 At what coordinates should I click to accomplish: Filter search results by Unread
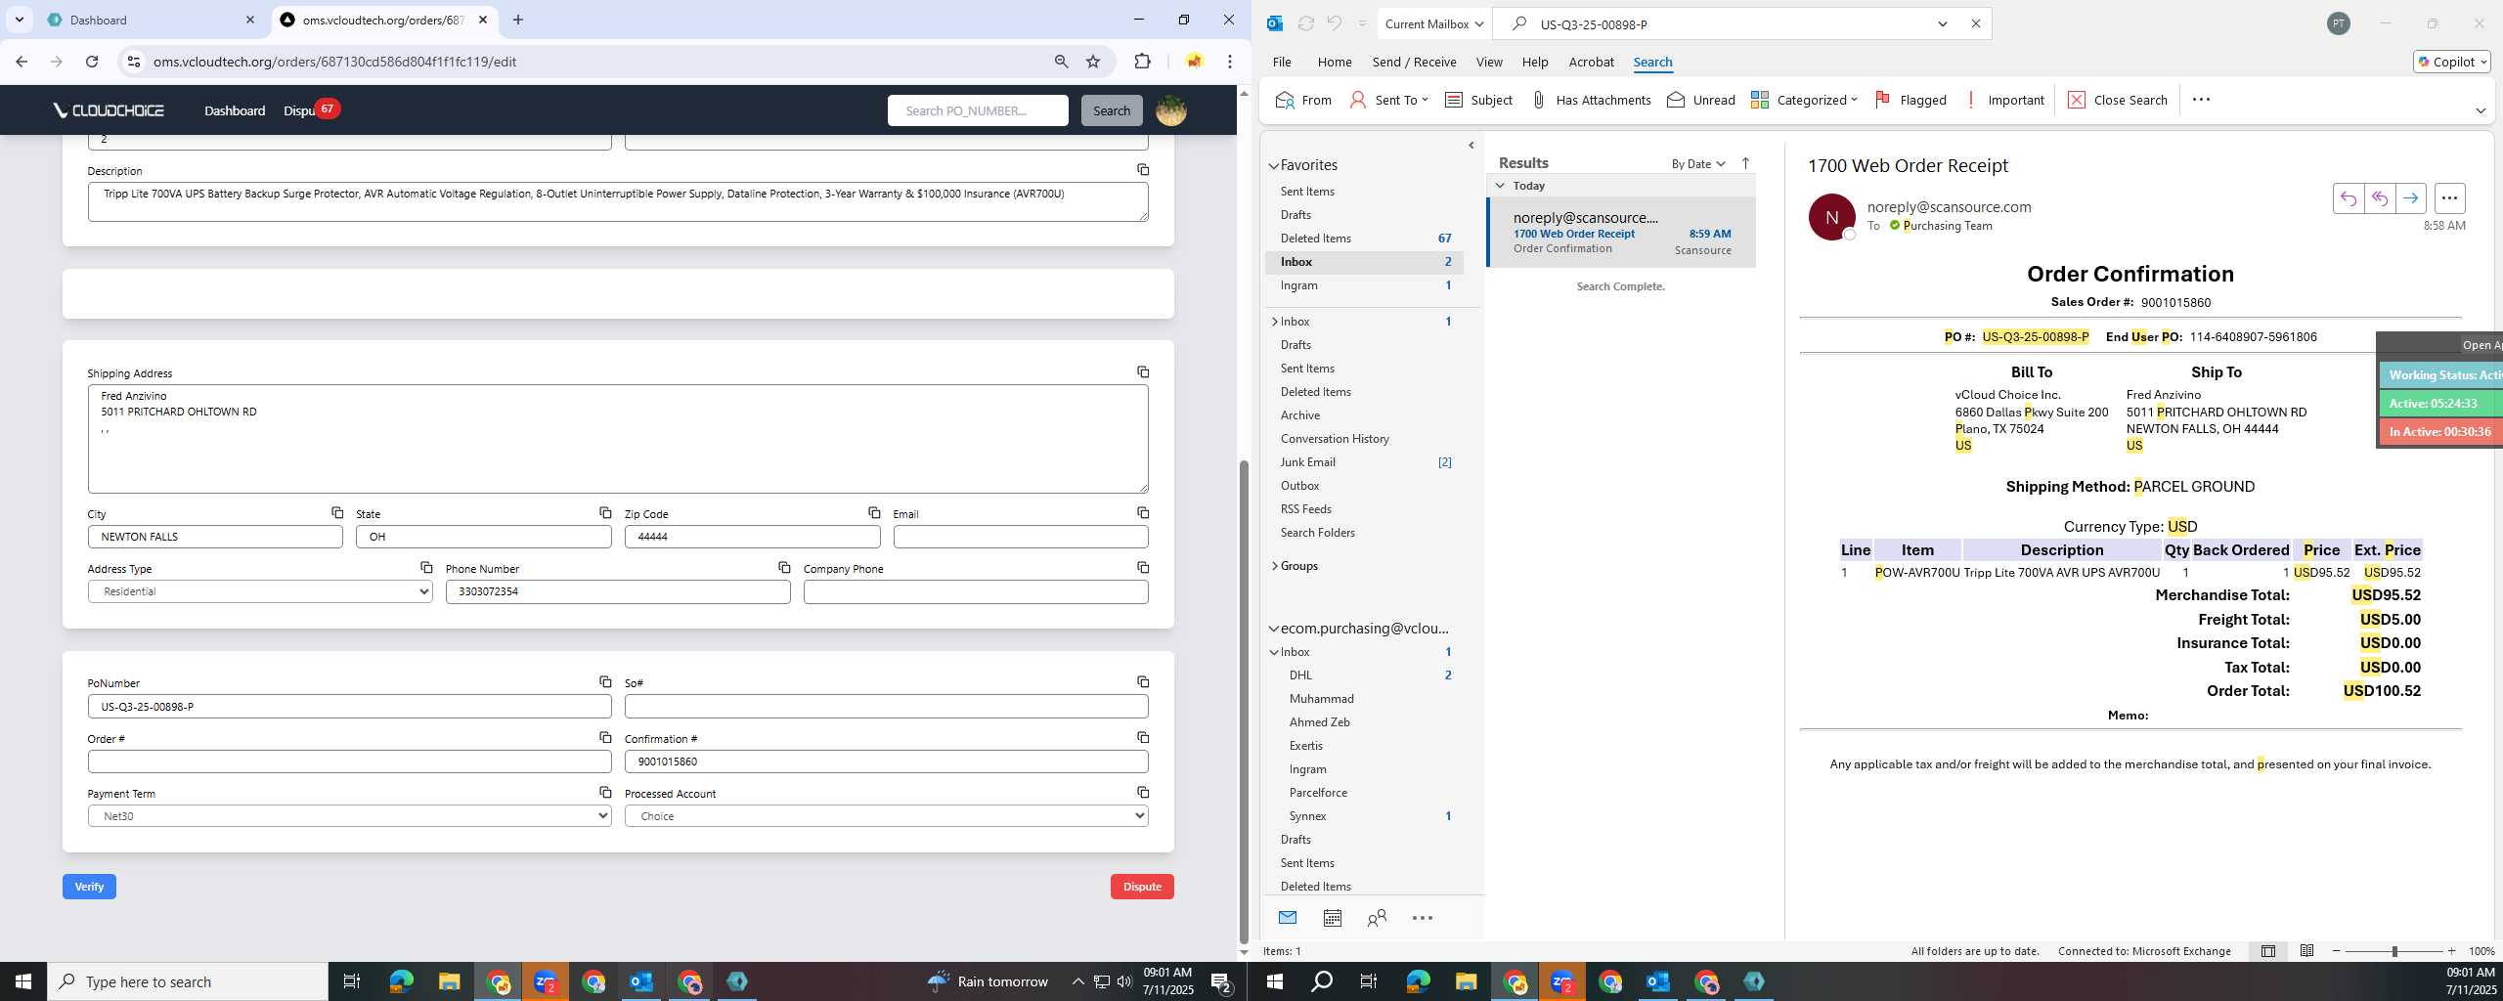(1701, 100)
